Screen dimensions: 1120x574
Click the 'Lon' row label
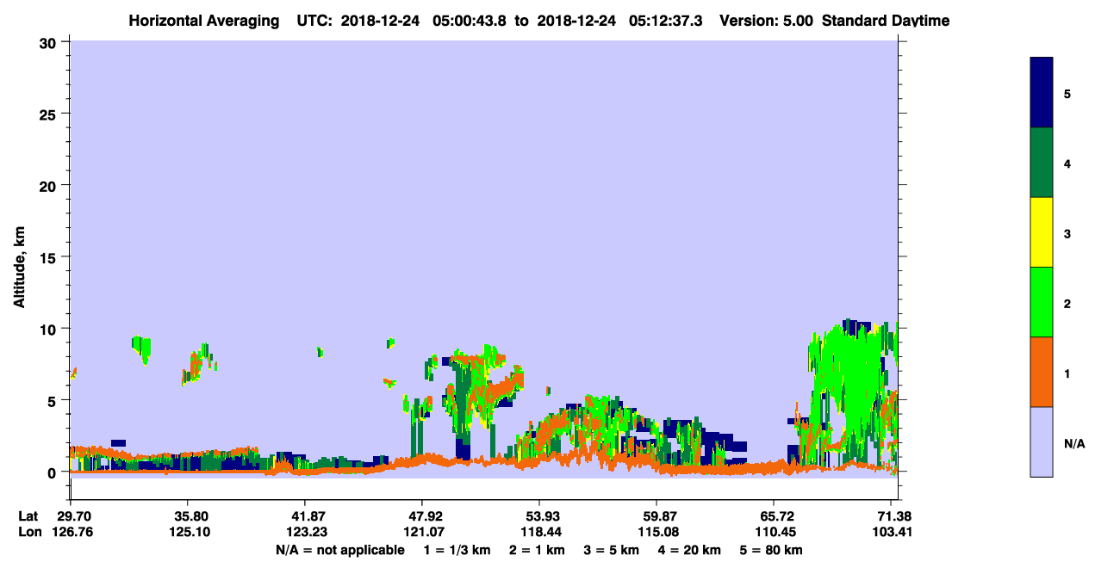coord(28,532)
